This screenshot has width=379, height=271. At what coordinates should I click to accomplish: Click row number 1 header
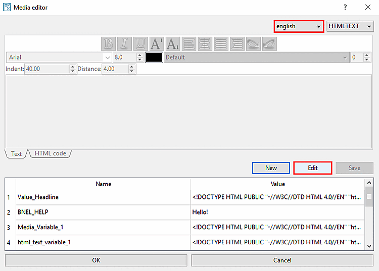[x=9, y=197]
